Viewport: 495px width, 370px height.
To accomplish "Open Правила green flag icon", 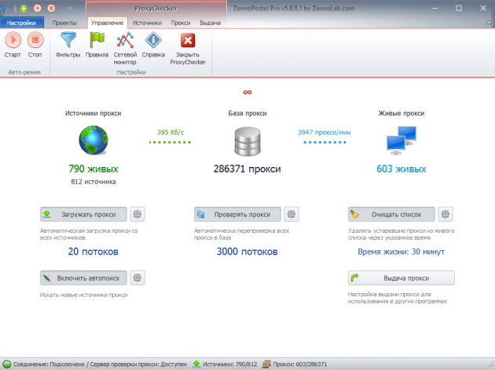I will (97, 41).
